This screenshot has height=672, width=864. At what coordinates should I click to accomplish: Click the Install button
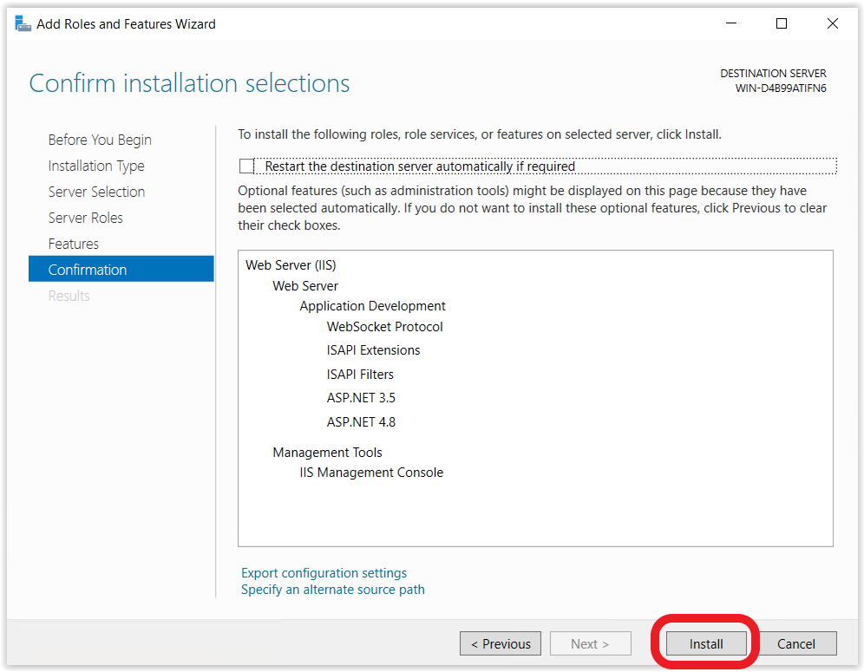tap(706, 643)
